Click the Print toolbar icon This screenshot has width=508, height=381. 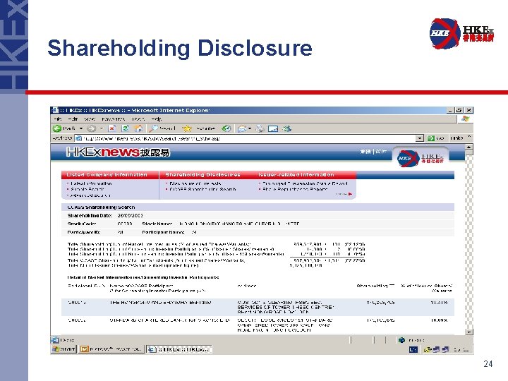click(x=260, y=128)
